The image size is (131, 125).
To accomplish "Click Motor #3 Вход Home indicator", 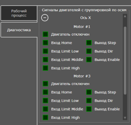I will click(x=46, y=92).
